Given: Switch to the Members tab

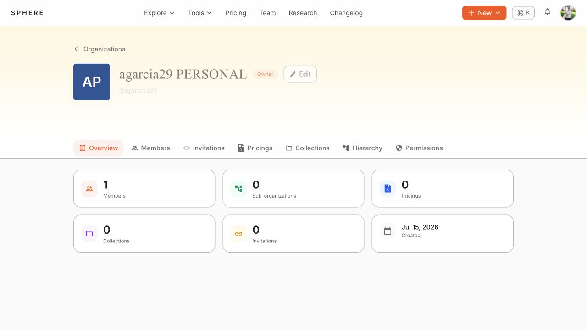Looking at the screenshot, I should pyautogui.click(x=150, y=148).
